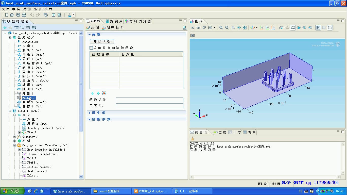The height and width of the screenshot is (195, 347).
Task: Click the zoom extents icon in graphics toolbar
Action: pyautogui.click(x=245, y=28)
